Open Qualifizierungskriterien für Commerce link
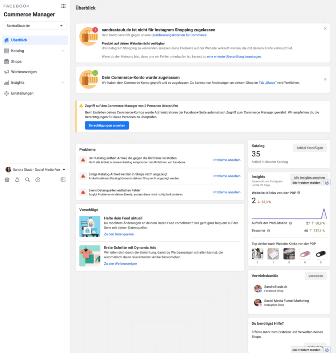This screenshot has height=353, width=336. tap(179, 35)
